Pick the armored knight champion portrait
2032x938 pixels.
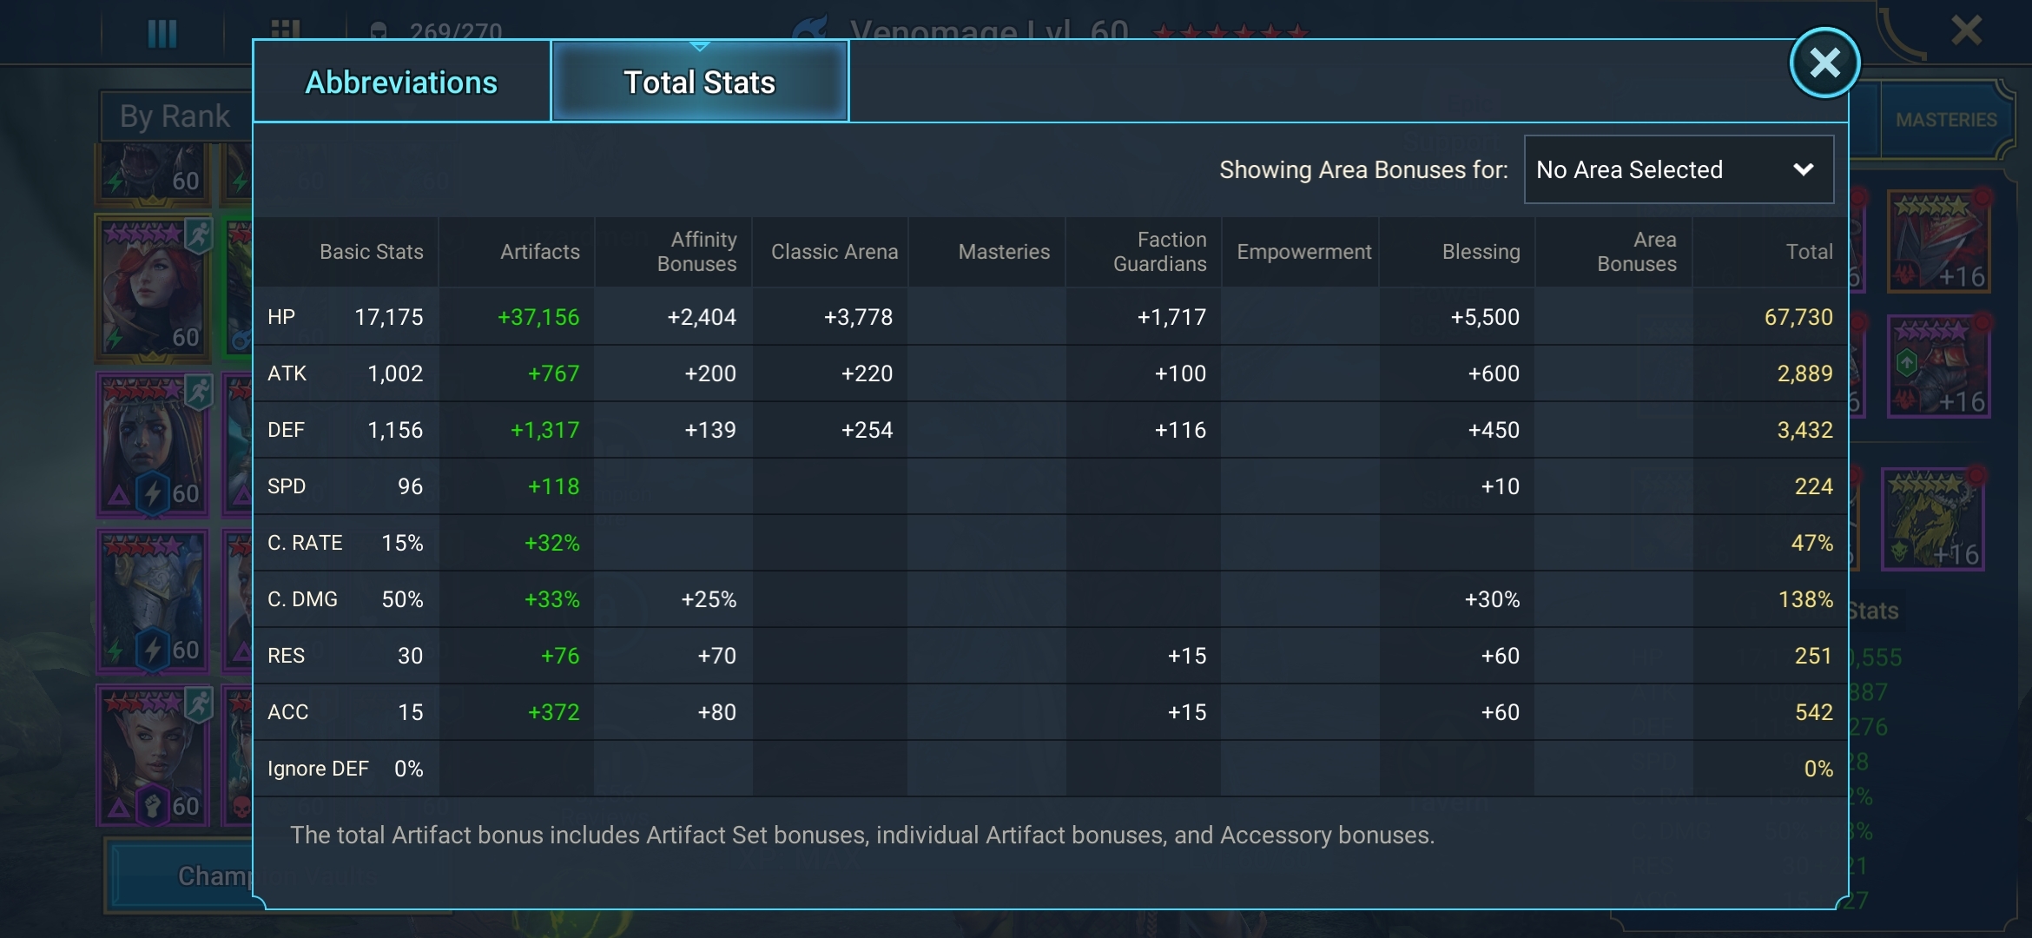[x=154, y=601]
